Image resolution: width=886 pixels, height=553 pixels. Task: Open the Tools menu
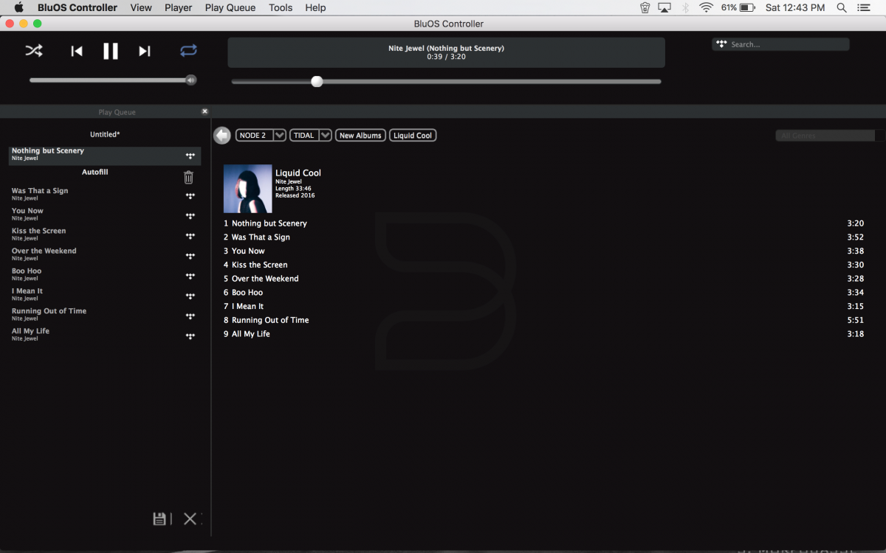[x=281, y=7]
